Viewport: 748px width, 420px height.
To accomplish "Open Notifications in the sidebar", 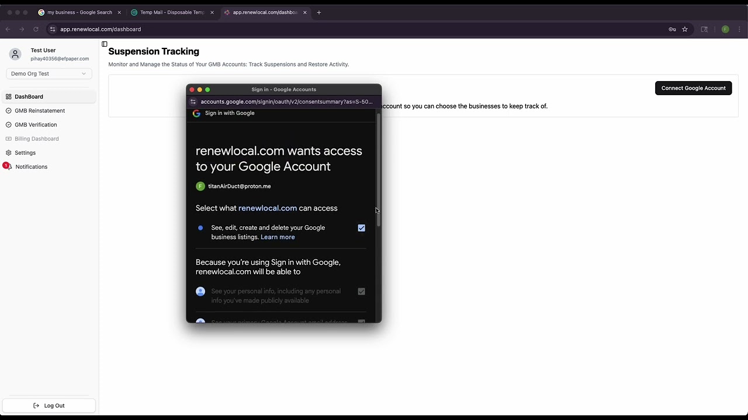I will 49,167.
